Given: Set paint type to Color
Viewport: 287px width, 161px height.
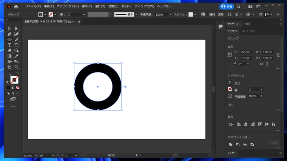Looking at the screenshot, I should pyautogui.click(x=8, y=88).
